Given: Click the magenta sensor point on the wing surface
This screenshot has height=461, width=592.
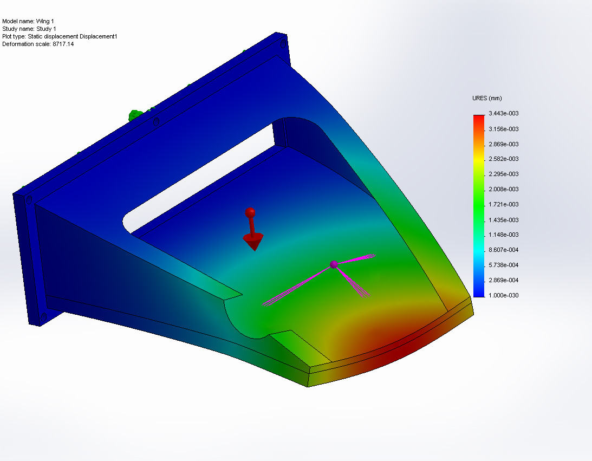Looking at the screenshot, I should click(x=334, y=264).
